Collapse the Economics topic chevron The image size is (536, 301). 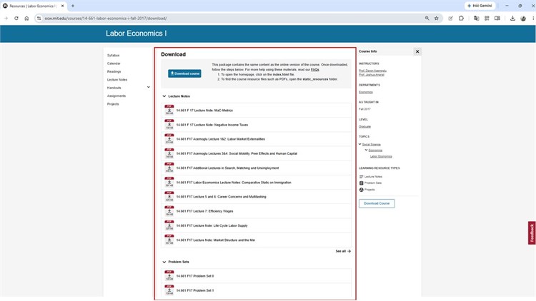(366, 150)
